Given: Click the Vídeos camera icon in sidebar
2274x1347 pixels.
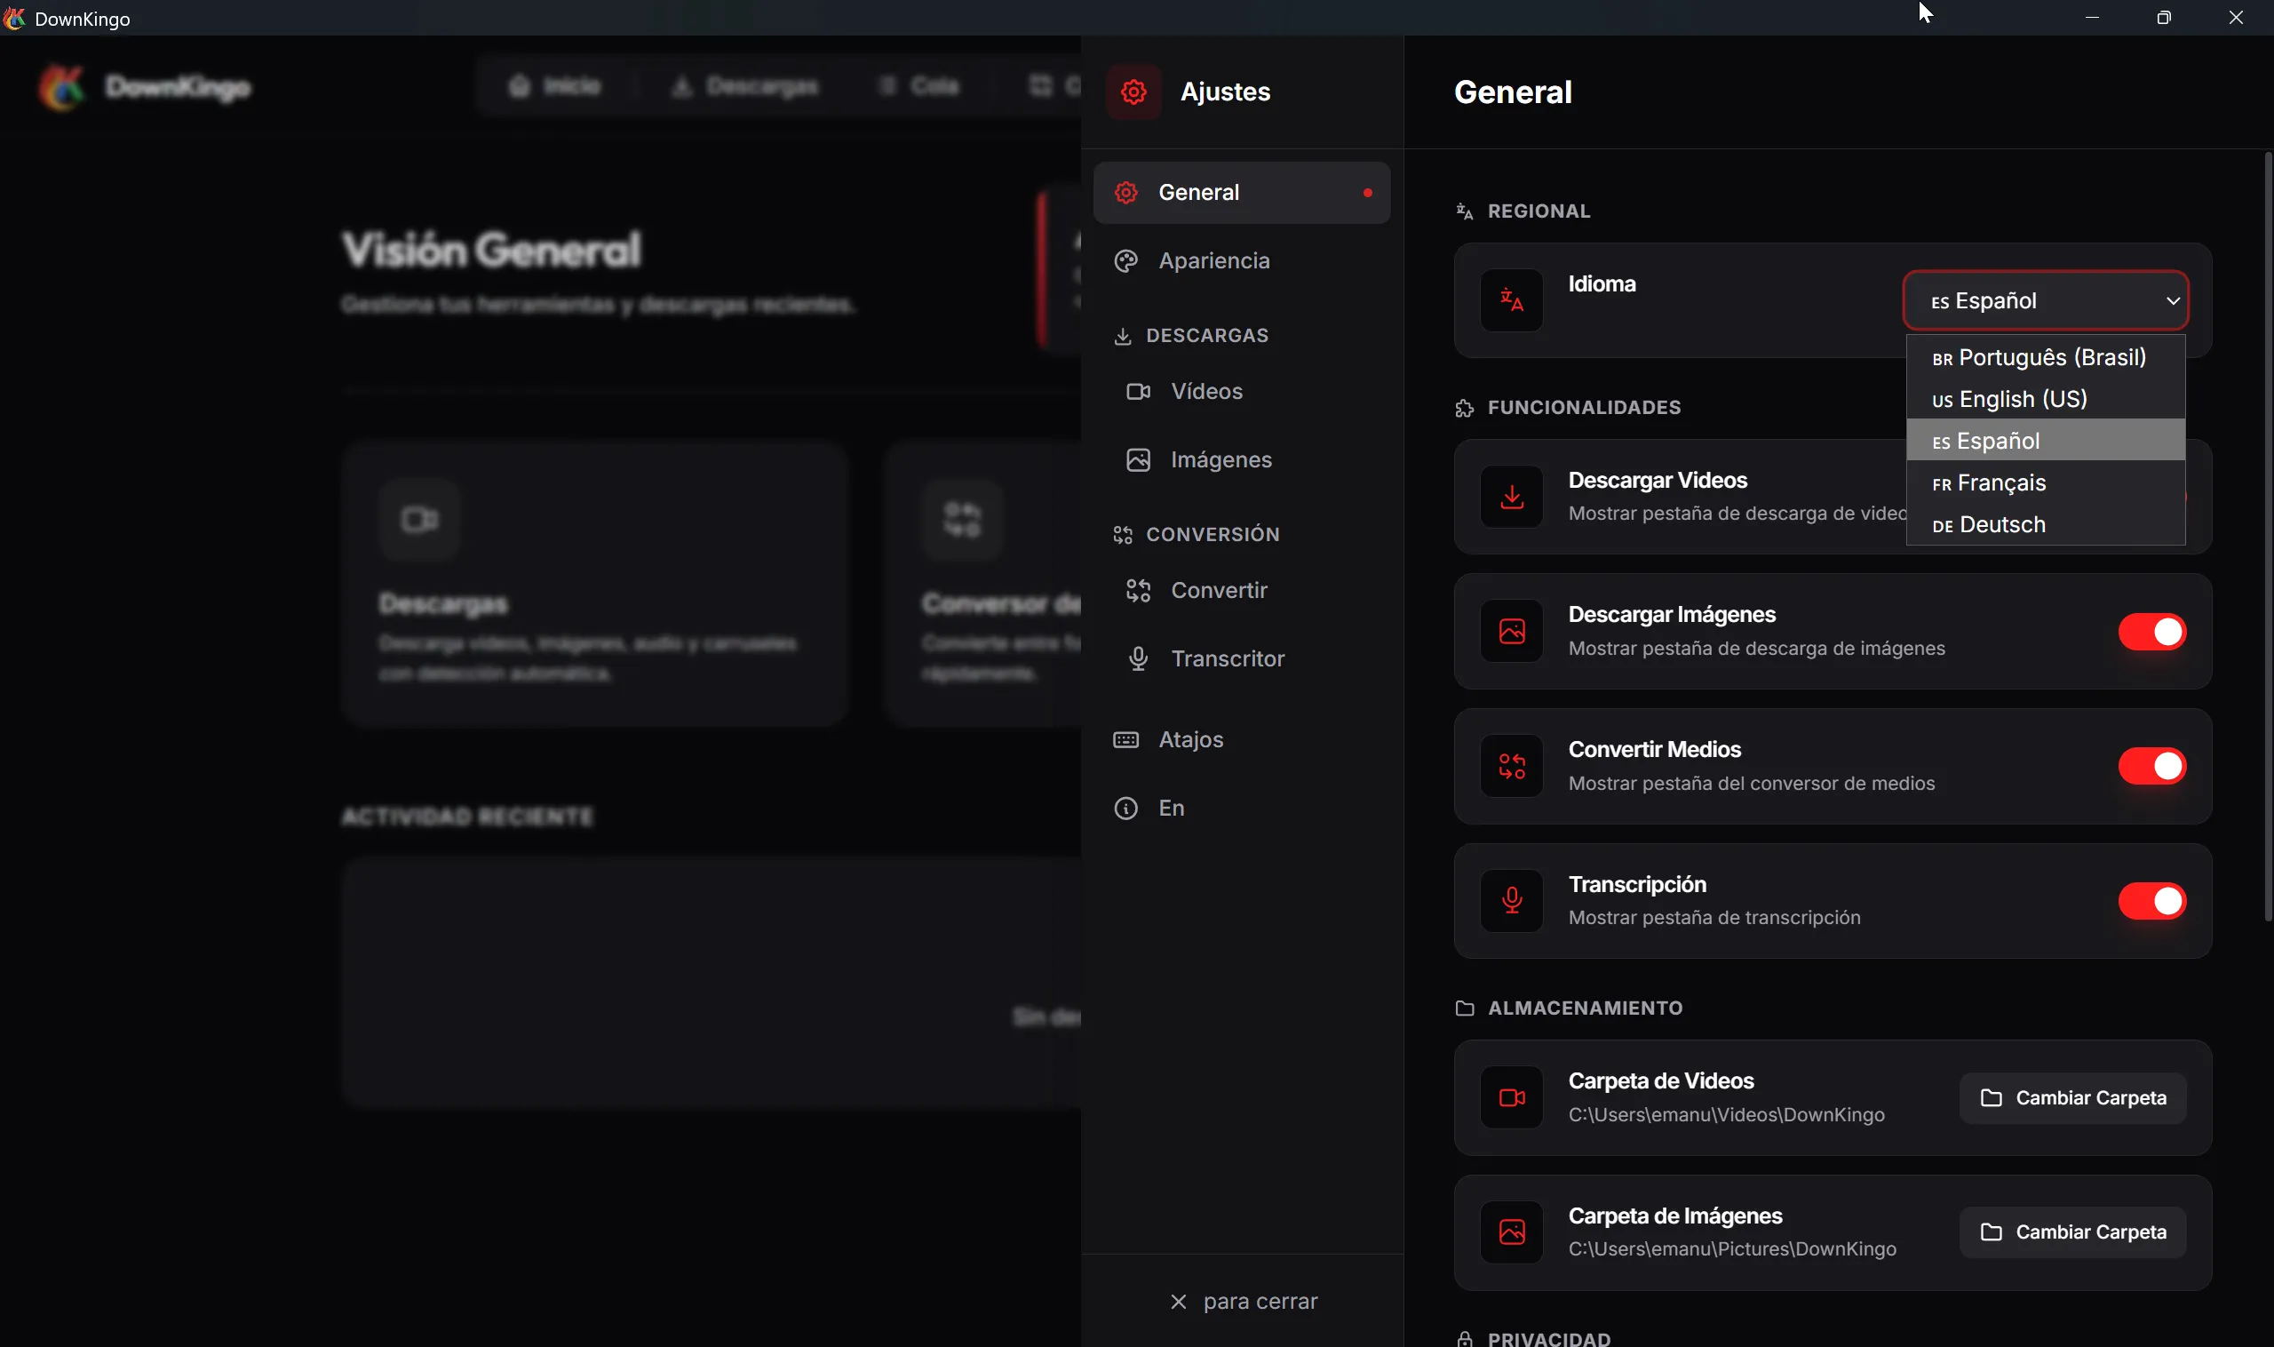Looking at the screenshot, I should click(x=1138, y=391).
